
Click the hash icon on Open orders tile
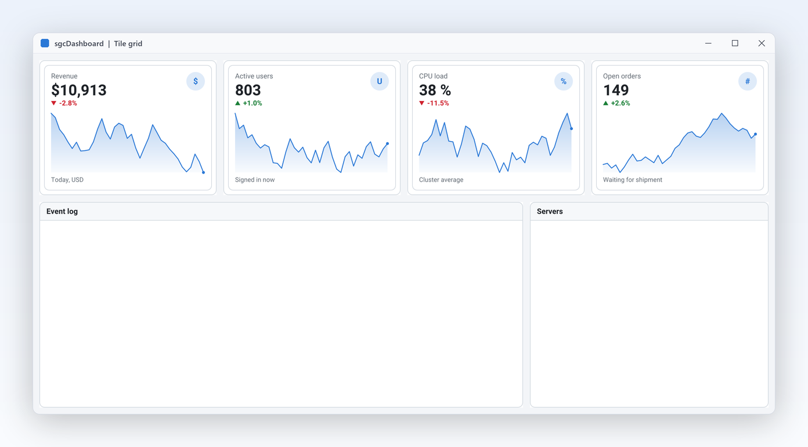pos(748,81)
